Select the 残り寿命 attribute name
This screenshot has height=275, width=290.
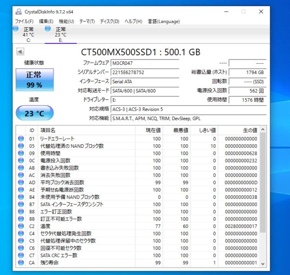(49, 263)
